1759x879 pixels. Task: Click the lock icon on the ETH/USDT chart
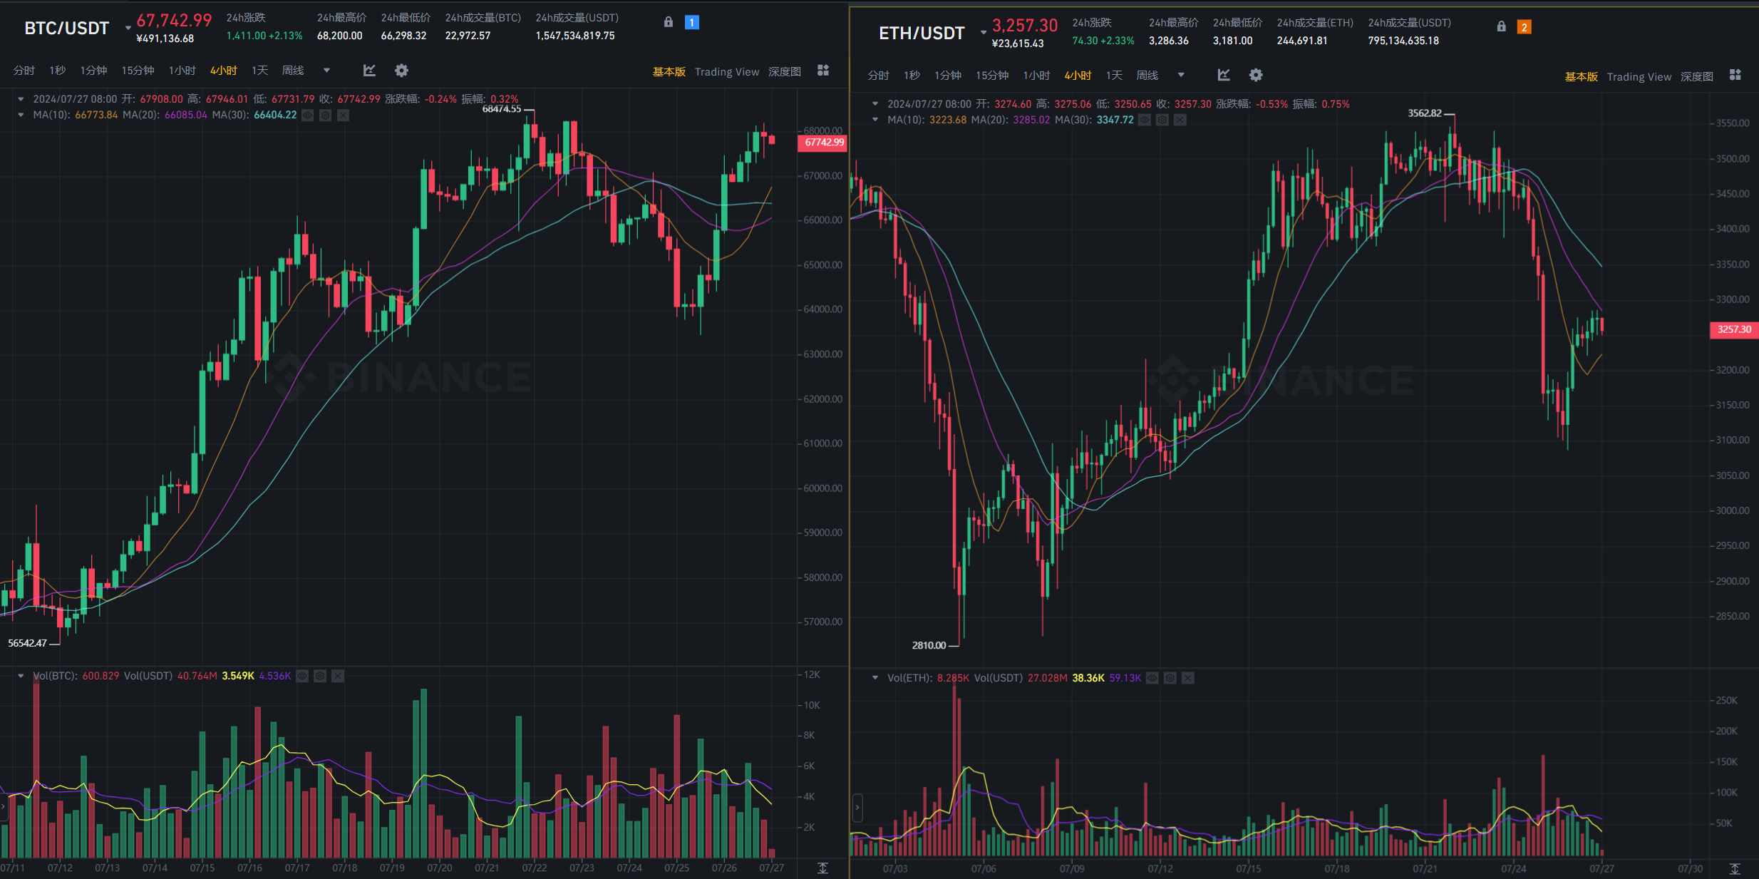tap(1501, 26)
